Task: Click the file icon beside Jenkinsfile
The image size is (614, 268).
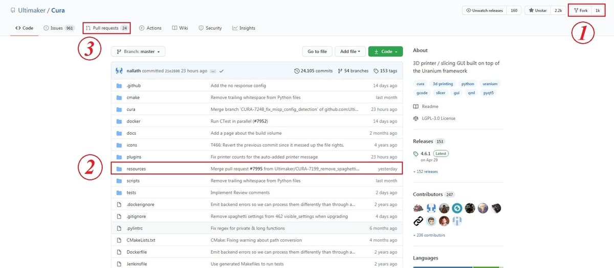Action: click(119, 264)
